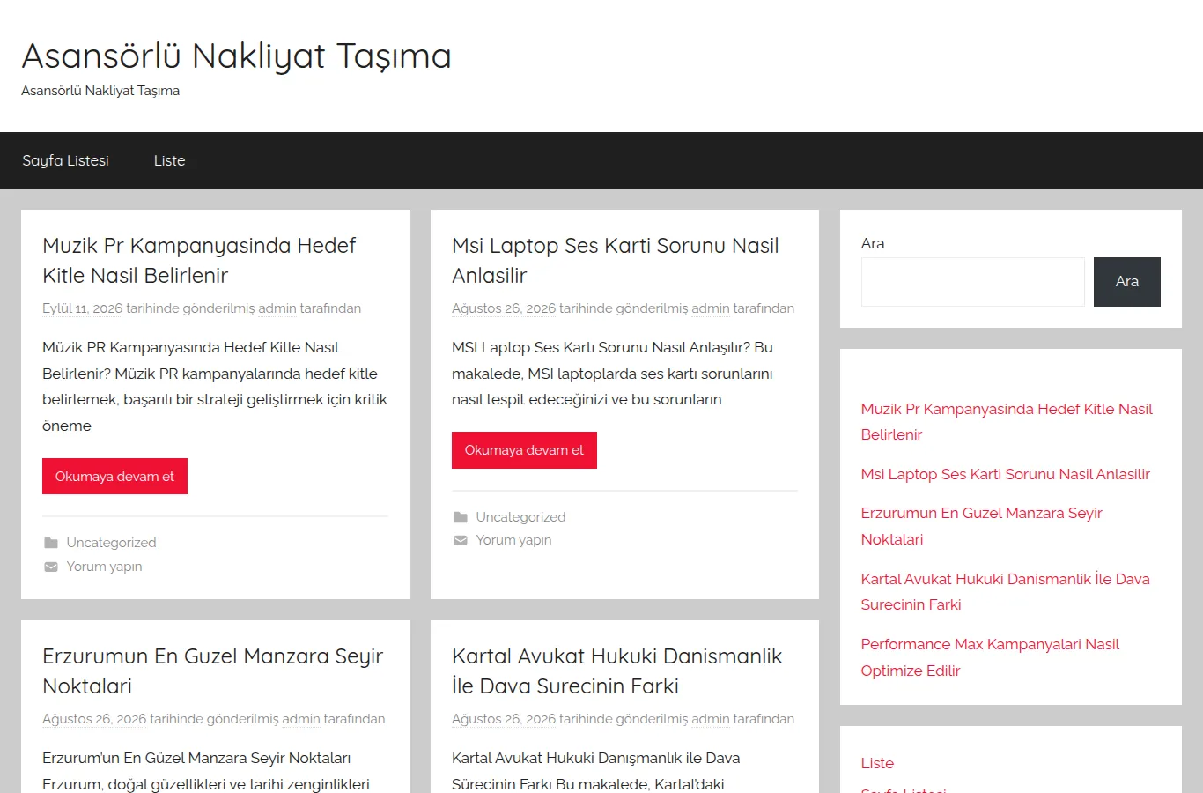Continue reading the Msi Laptop Ses Karti post
The image size is (1203, 793).
pos(524,450)
